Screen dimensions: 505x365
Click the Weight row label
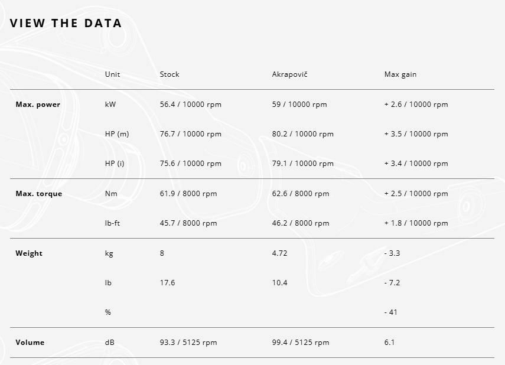[29, 253]
